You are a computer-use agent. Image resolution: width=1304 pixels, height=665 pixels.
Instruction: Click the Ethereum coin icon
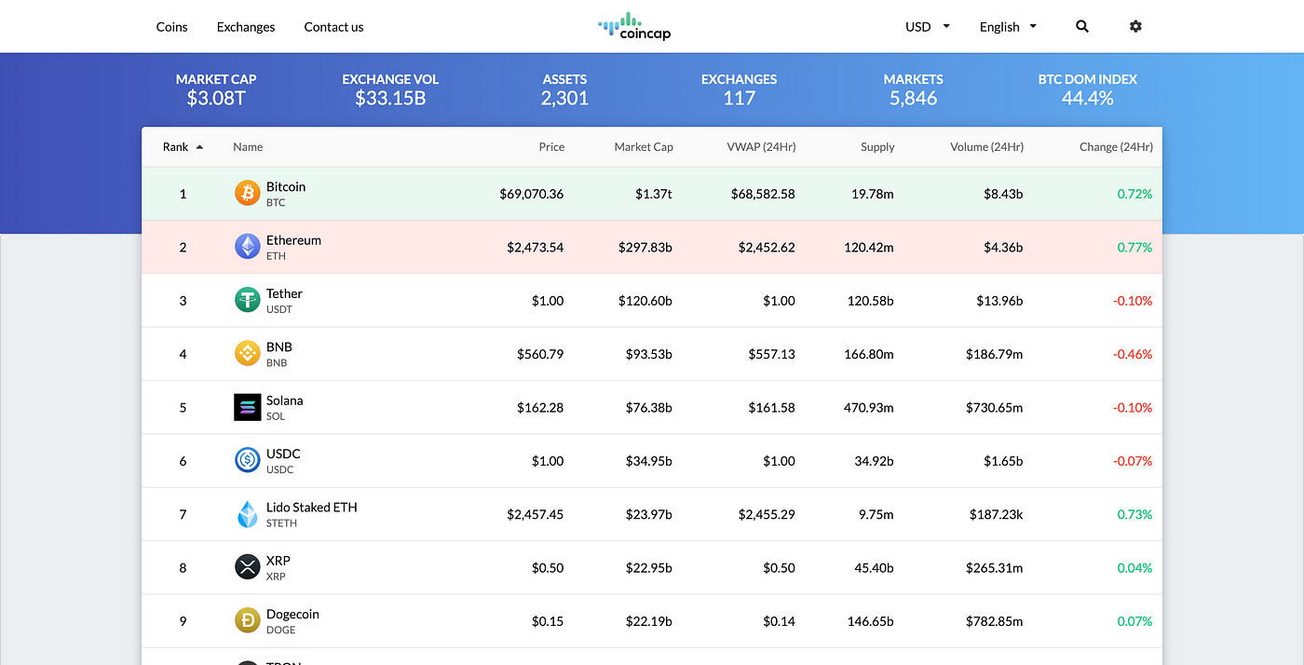(247, 247)
